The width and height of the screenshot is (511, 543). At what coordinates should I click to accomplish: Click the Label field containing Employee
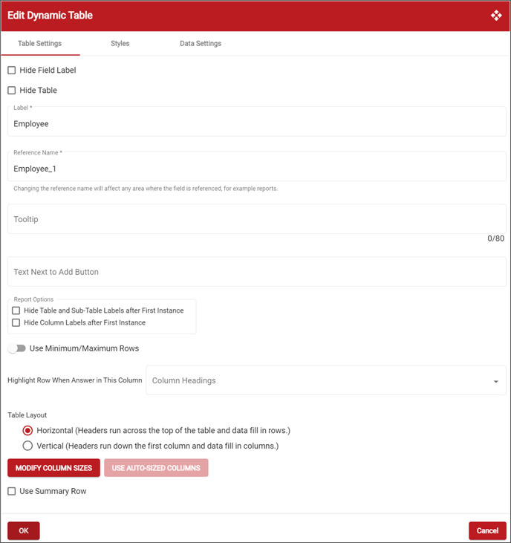pos(256,124)
